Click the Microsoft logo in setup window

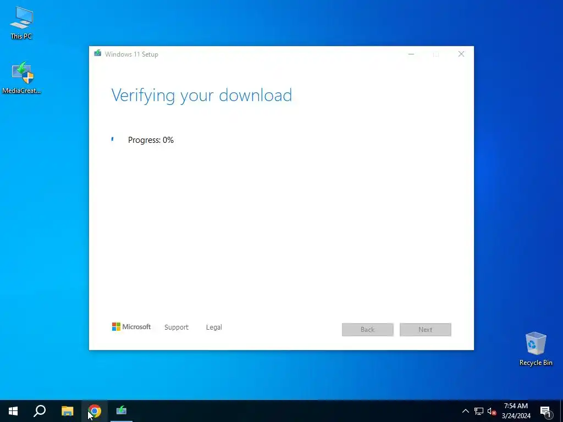coord(131,327)
